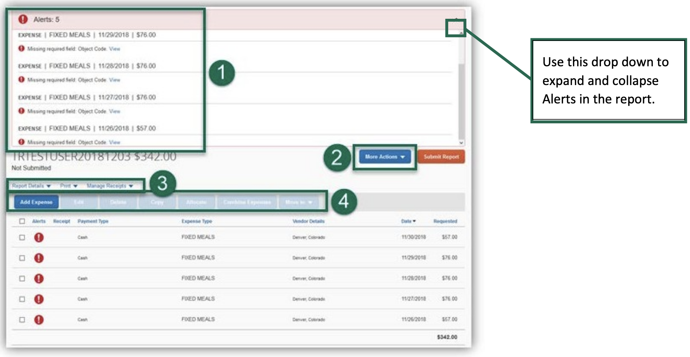Viewport: 690px width, 357px height.
Task: Collapse the Alerts section using the top chevron
Action: (462, 33)
